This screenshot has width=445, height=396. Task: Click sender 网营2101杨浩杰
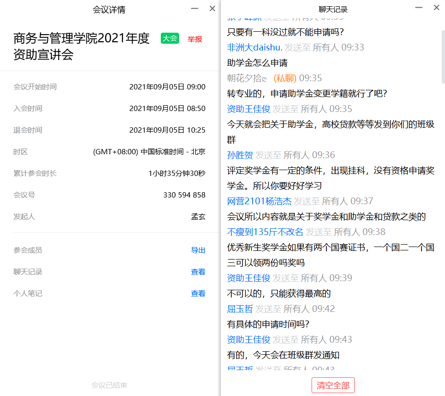[259, 201]
